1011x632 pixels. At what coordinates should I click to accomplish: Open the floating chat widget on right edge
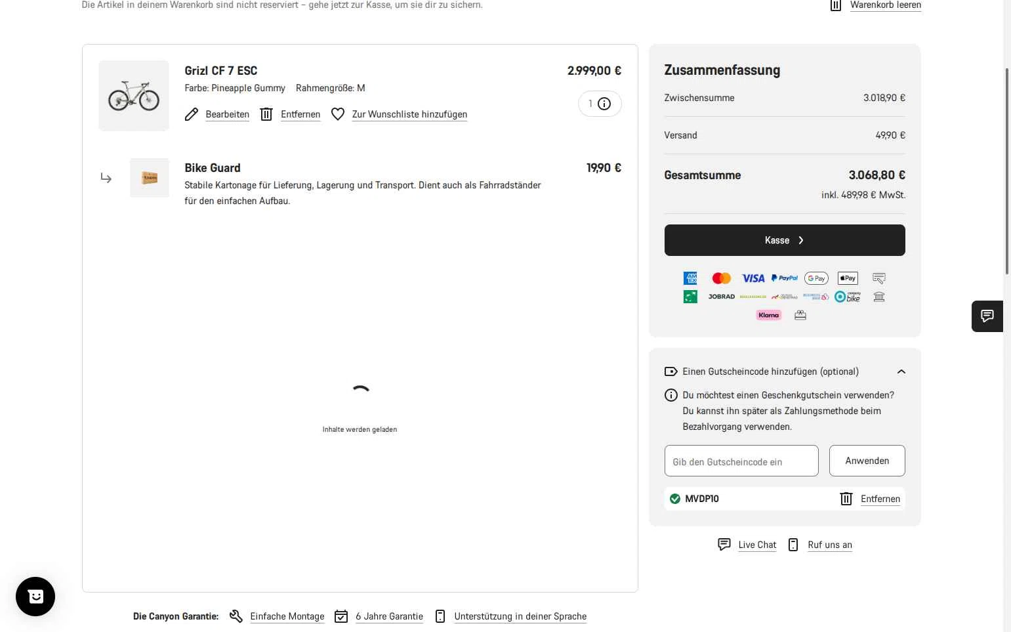tap(987, 316)
